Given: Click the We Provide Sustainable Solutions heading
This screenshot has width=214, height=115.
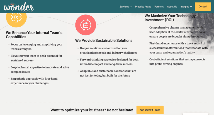Looking at the screenshot, I should (104, 40).
